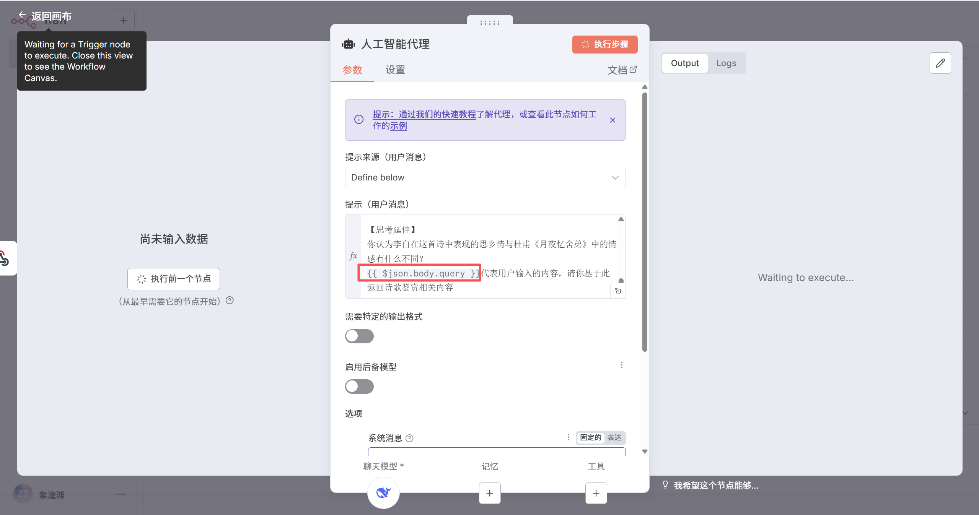Click help icon beside earliest-node hint text
The image size is (979, 515).
[230, 301]
